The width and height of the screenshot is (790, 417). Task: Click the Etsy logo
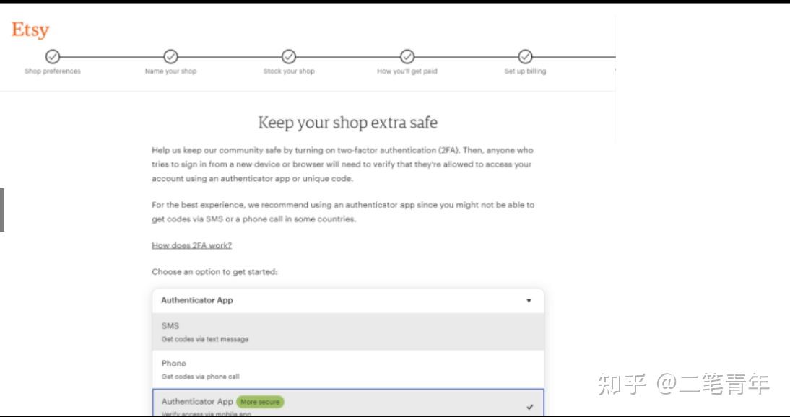click(x=30, y=30)
